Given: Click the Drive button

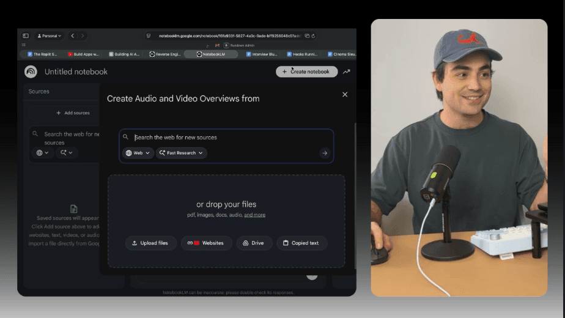Looking at the screenshot, I should pos(254,243).
